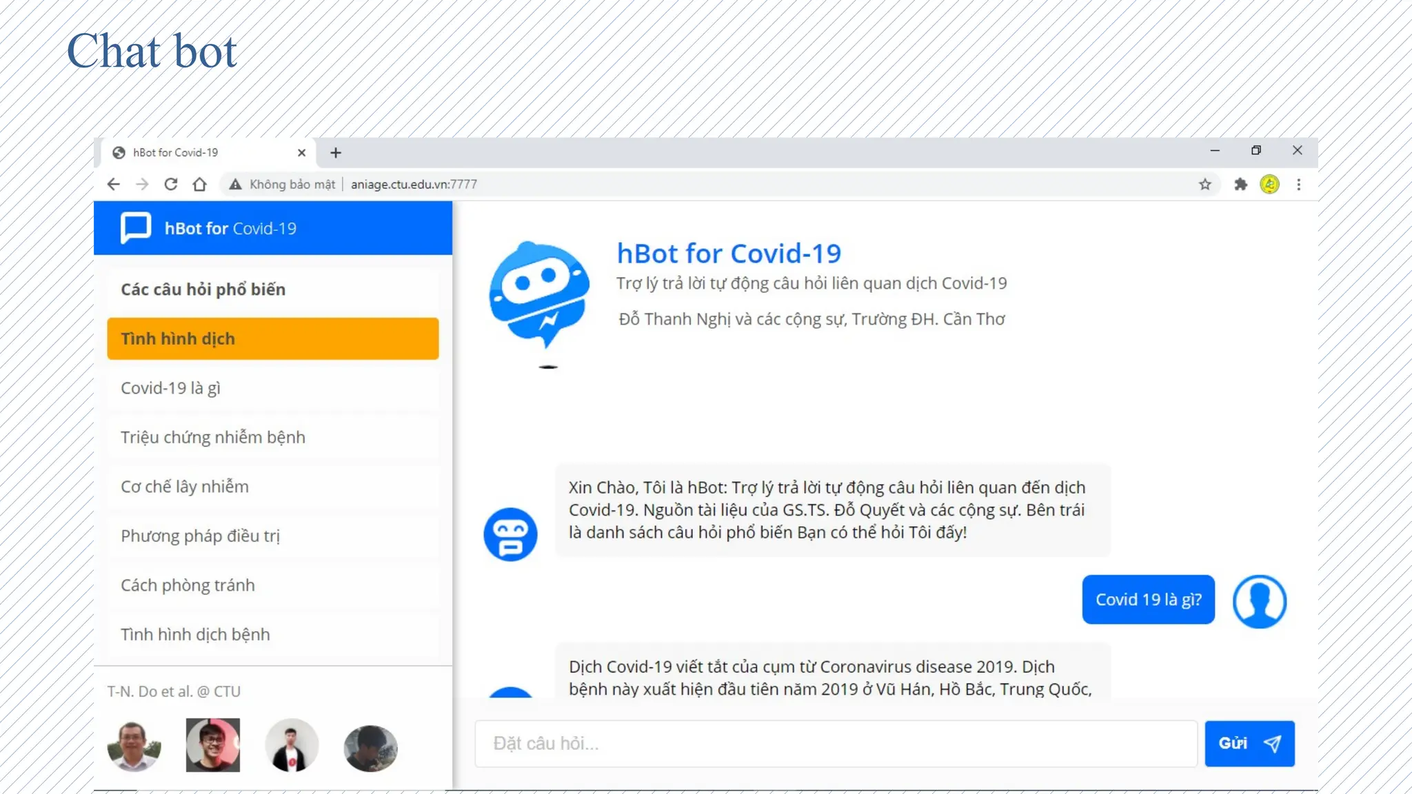Click the first team member photo
Image resolution: width=1412 pixels, height=794 pixels.
(x=134, y=745)
